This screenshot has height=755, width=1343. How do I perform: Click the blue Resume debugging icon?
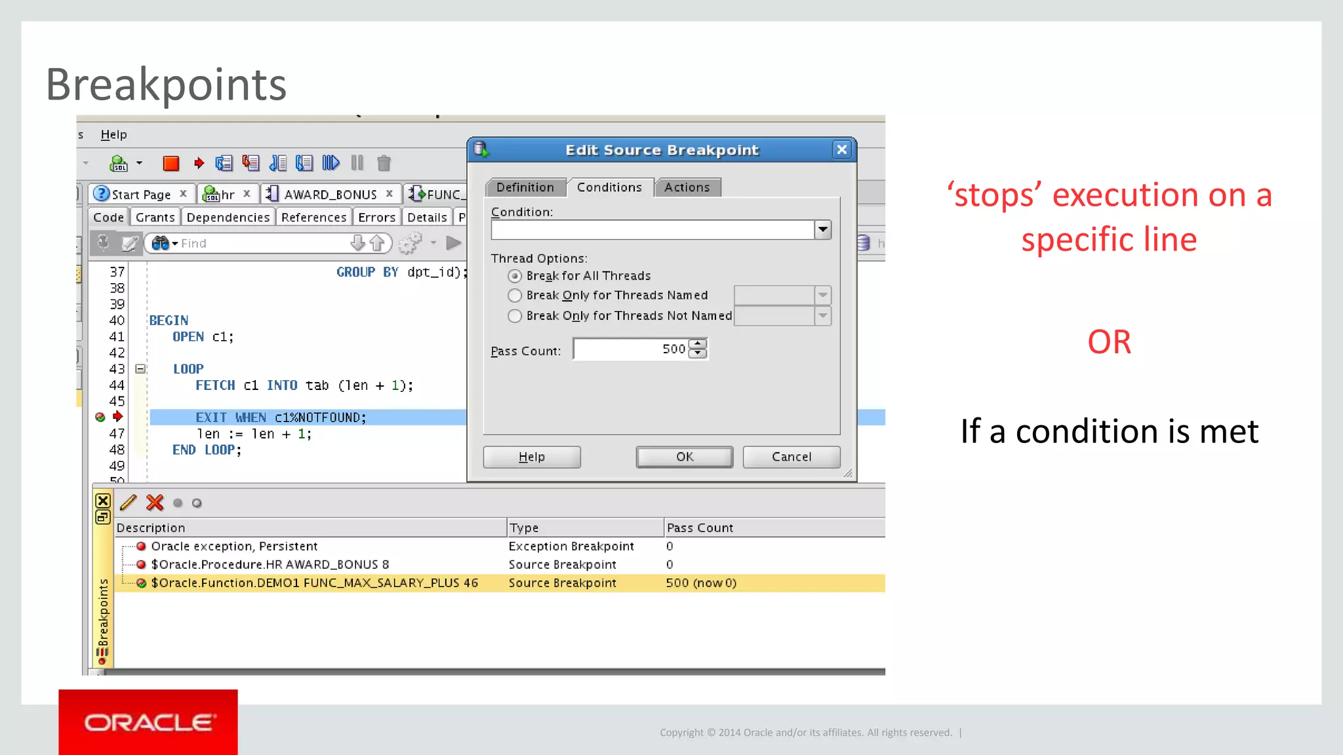pos(331,163)
